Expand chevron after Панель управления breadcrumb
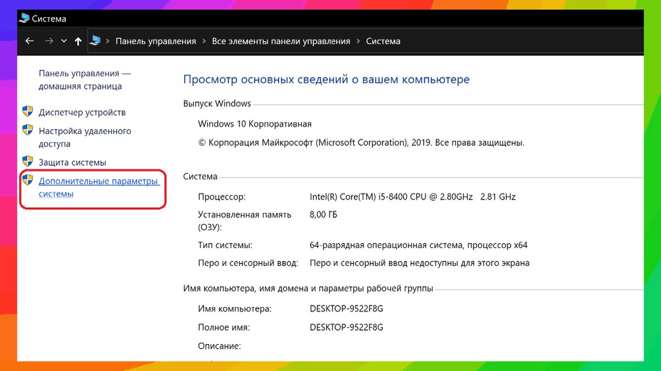The height and width of the screenshot is (371, 661). tap(204, 41)
